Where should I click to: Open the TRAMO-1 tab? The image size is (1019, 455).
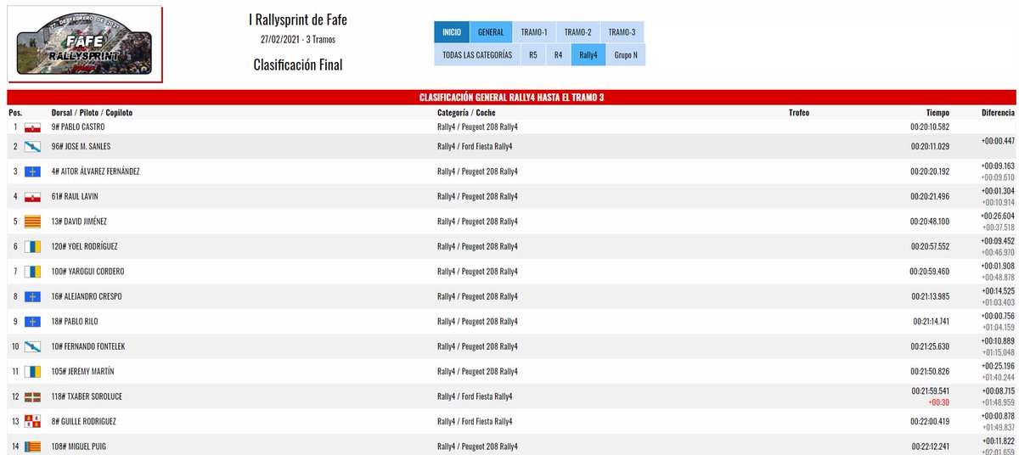click(x=534, y=32)
